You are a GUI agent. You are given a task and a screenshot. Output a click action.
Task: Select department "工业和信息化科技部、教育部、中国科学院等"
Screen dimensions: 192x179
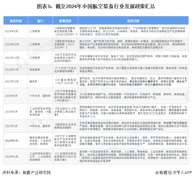40,112
